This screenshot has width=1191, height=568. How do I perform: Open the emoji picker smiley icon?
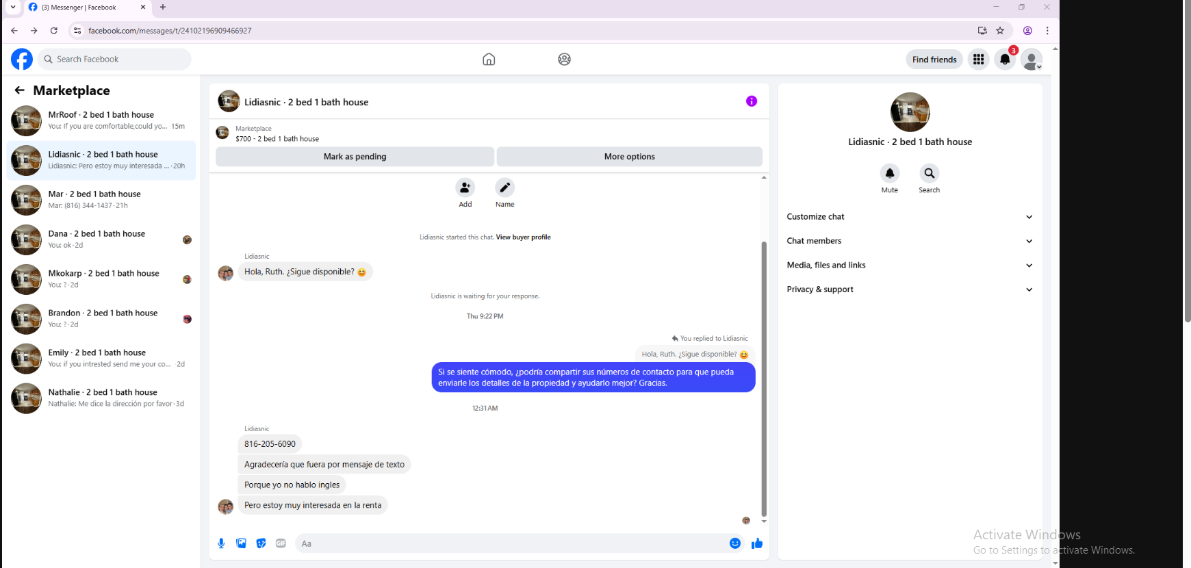[735, 543]
